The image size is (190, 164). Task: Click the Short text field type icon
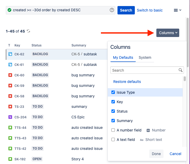click(142, 140)
